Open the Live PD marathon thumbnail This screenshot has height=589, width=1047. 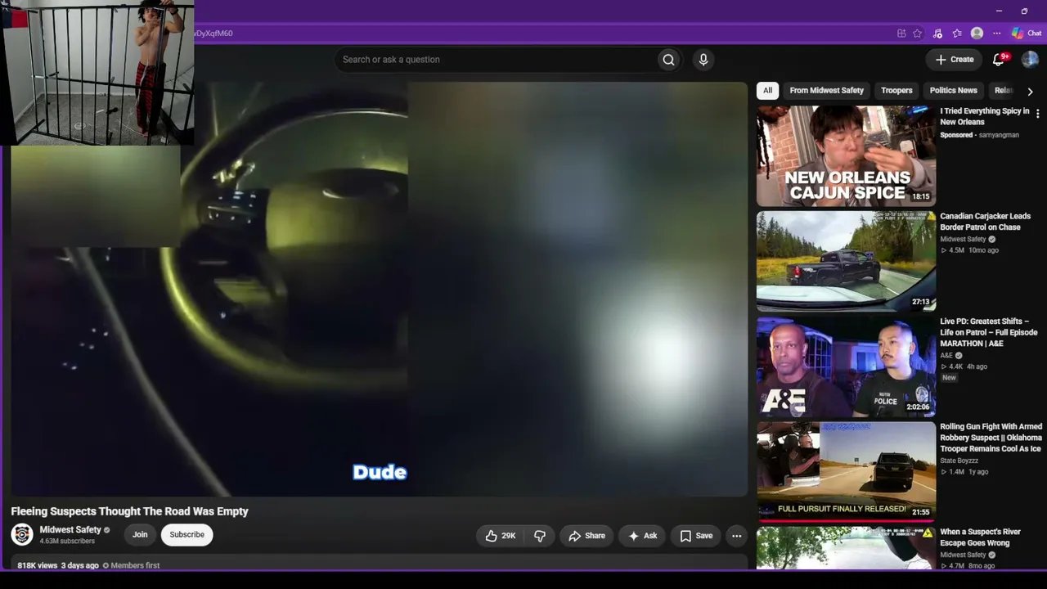point(846,367)
